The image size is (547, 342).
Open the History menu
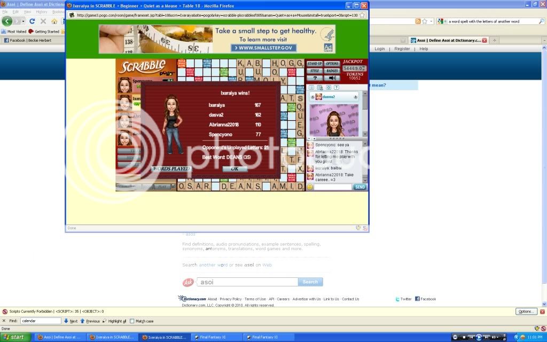click(42, 11)
